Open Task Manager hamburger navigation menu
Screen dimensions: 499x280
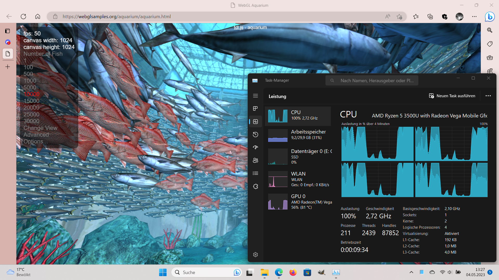click(255, 96)
